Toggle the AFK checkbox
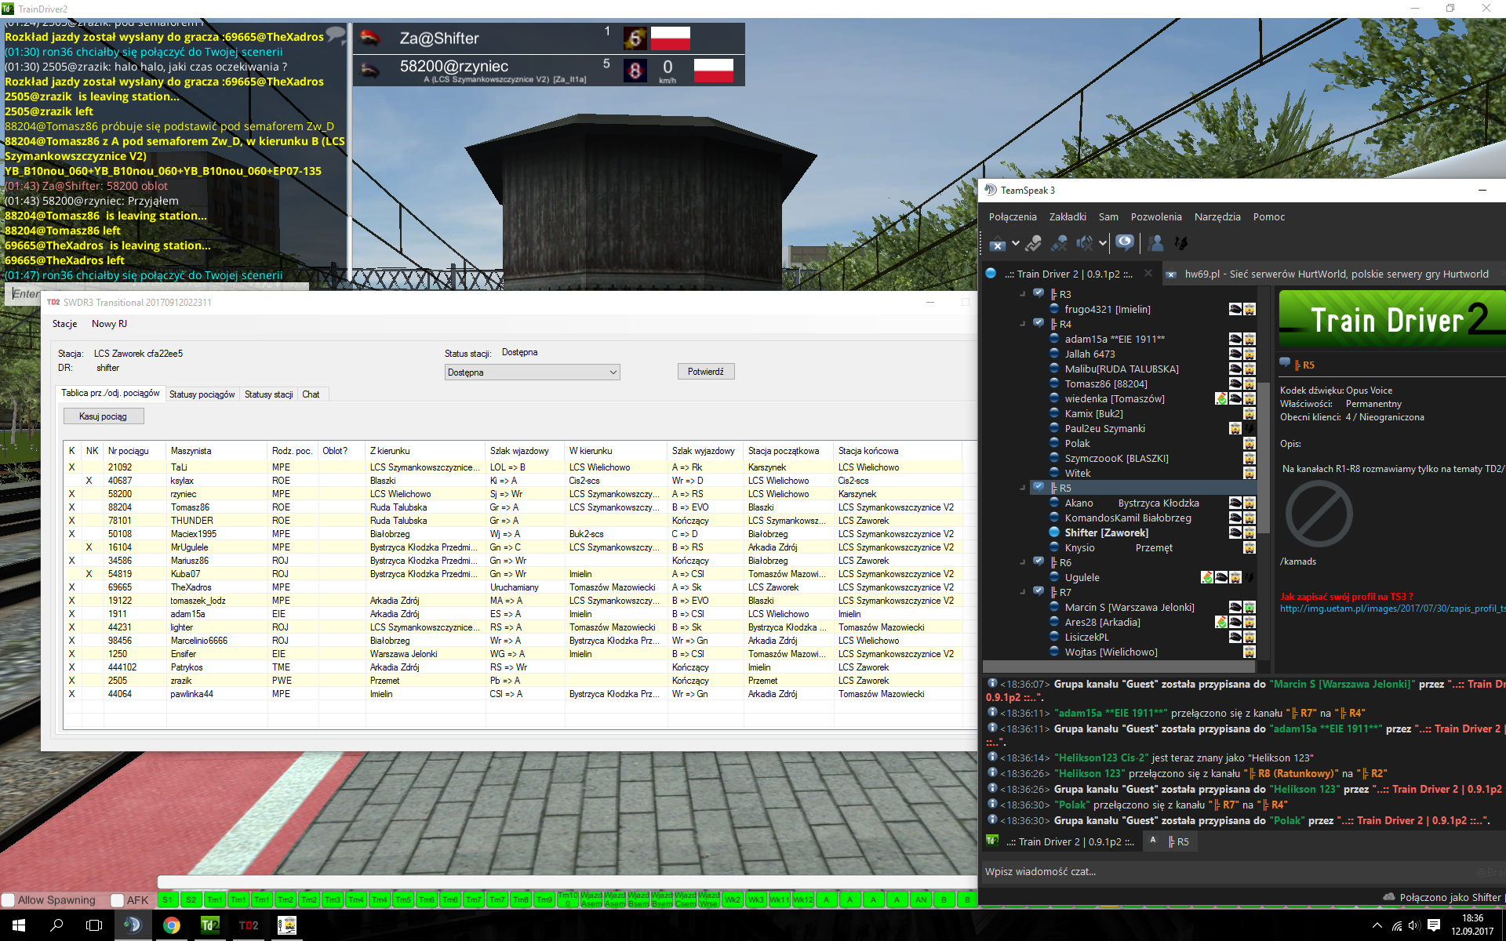Viewport: 1506px width, 941px height. (x=117, y=900)
